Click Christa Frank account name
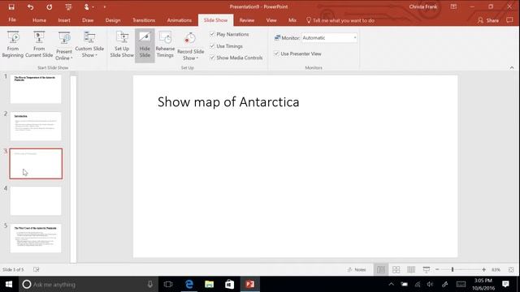This screenshot has width=520, height=292. (422, 6)
